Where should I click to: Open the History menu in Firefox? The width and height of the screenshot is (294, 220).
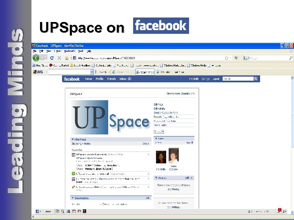point(58,51)
